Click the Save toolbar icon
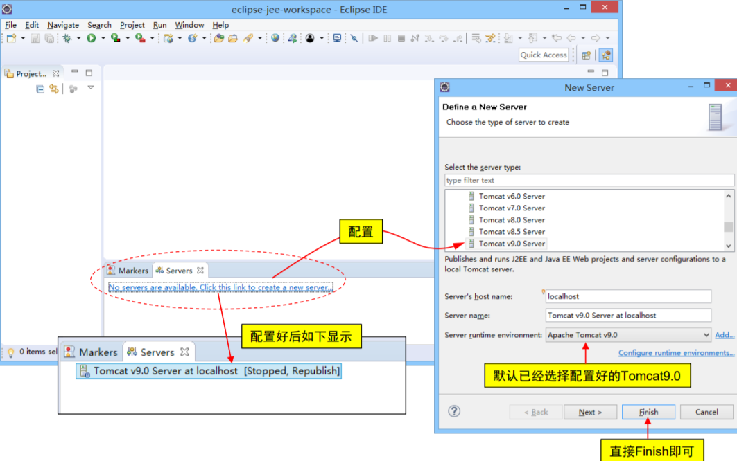737x461 pixels. point(35,39)
